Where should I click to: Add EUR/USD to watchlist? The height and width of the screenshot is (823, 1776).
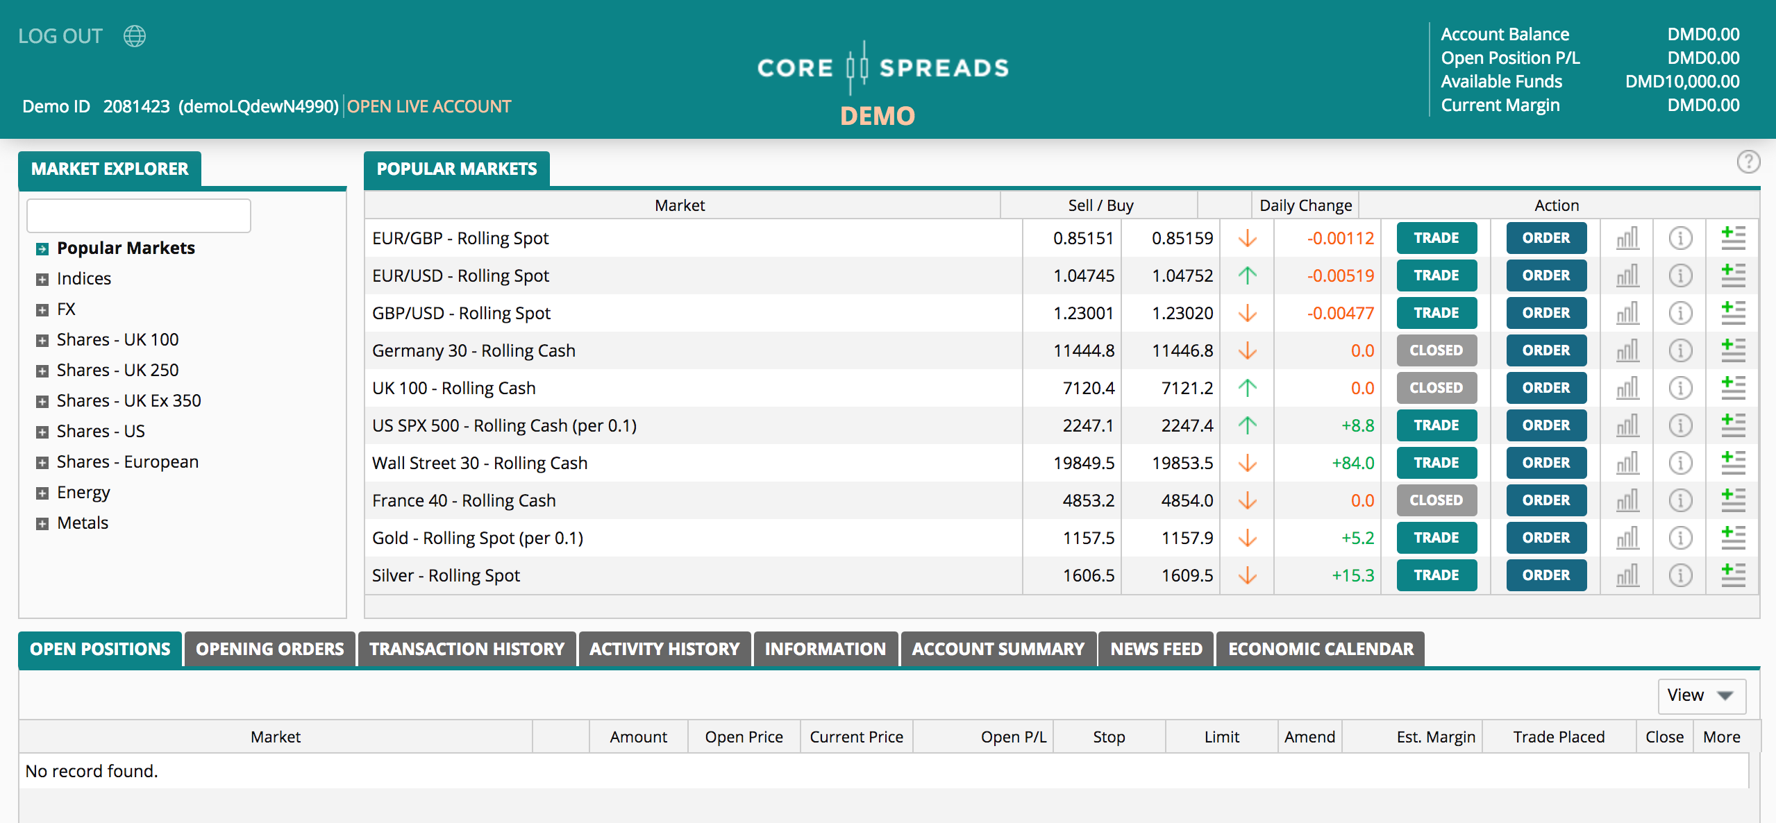[1733, 275]
